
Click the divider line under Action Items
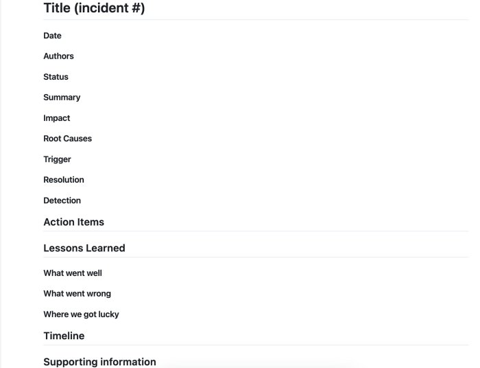tap(256, 231)
